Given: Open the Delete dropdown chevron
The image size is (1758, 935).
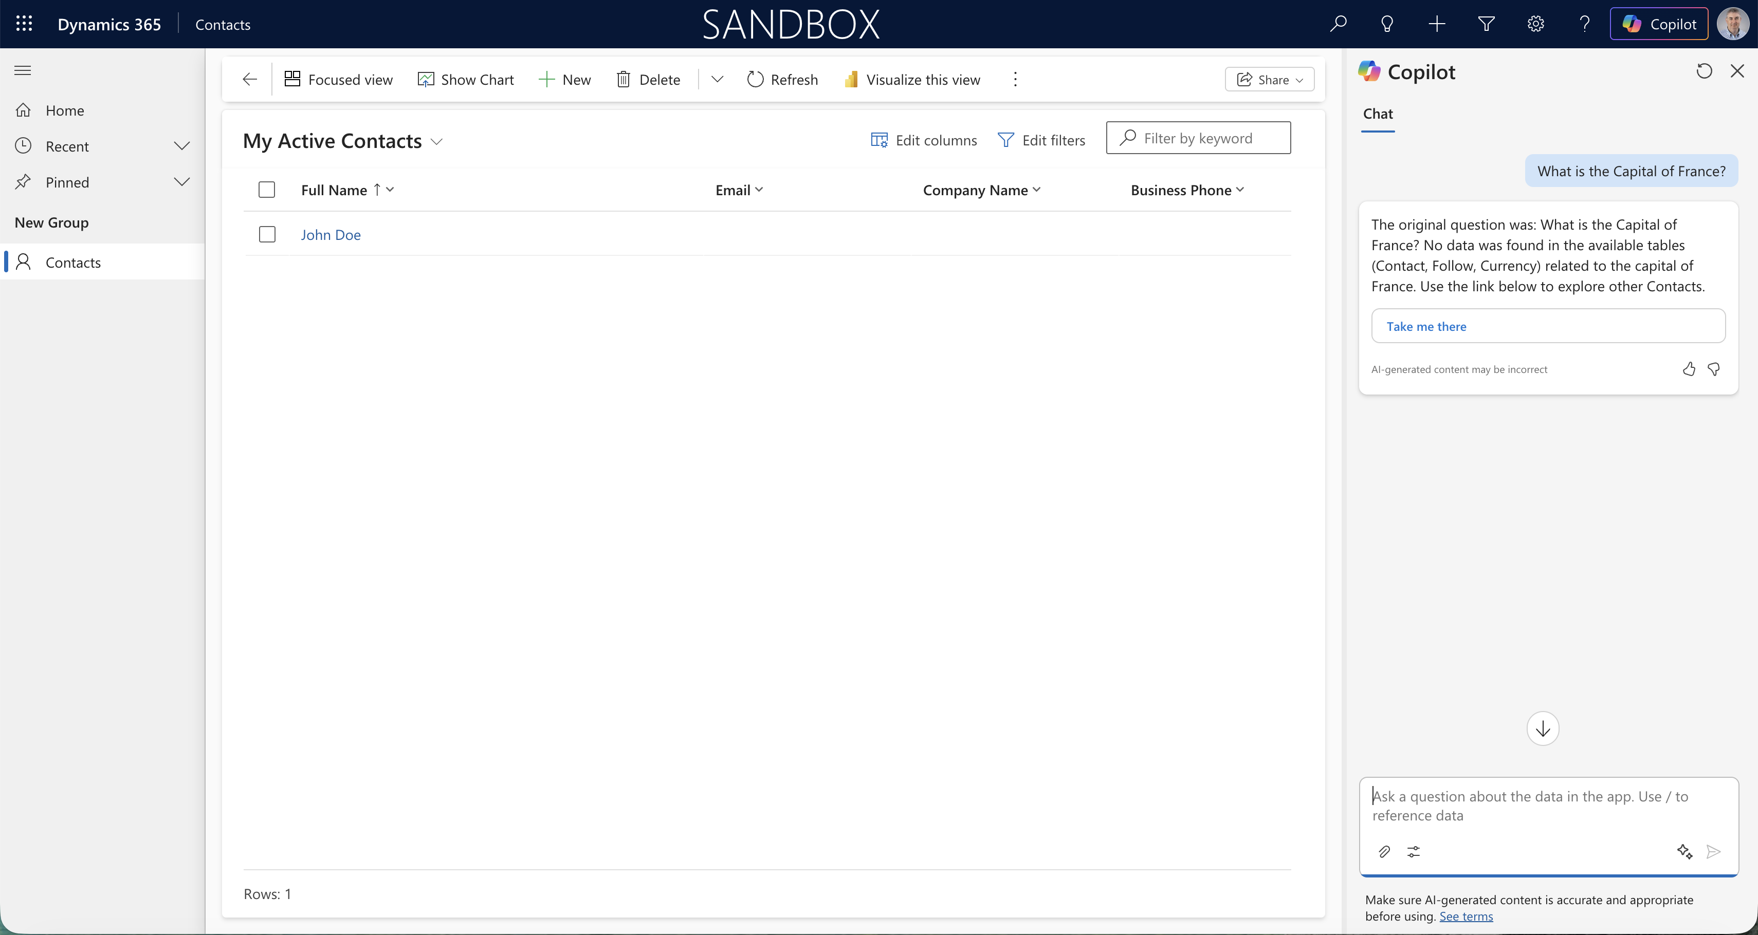Looking at the screenshot, I should coord(717,80).
